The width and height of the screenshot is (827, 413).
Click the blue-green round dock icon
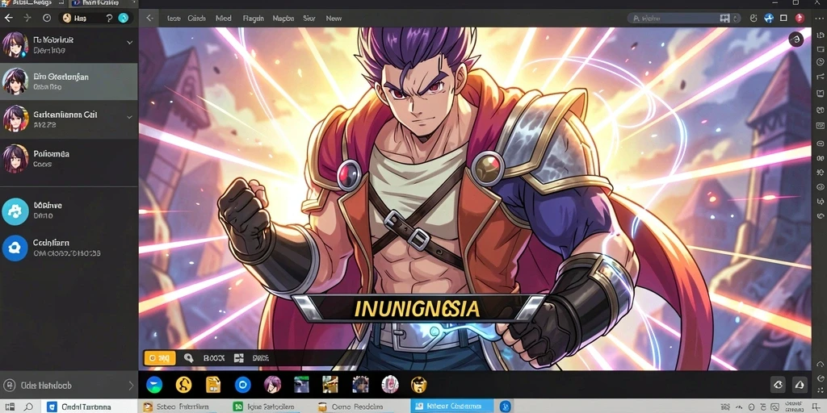point(154,385)
